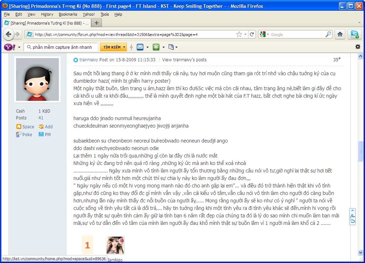The height and width of the screenshot is (263, 365).
Task: Expand the bookmark star history dropdown arrow
Action: click(x=245, y=35)
